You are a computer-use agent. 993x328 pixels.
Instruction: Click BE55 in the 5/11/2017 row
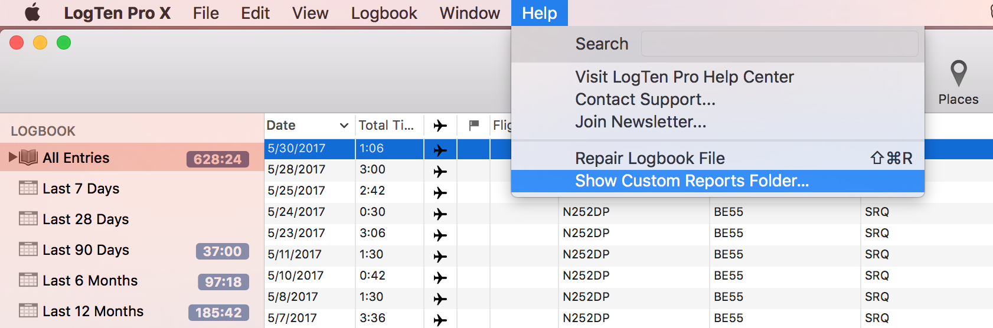point(728,254)
